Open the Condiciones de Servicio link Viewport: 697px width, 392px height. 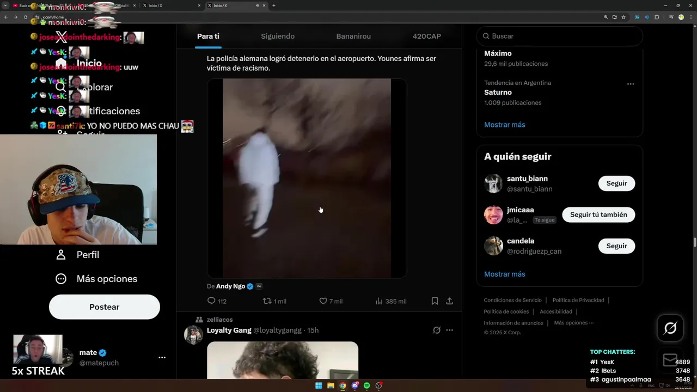coord(513,300)
